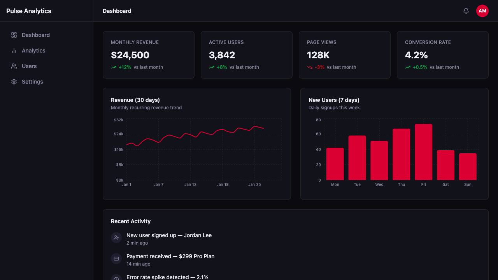Click the upward trend arrow on Monthly Revenue

114,67
